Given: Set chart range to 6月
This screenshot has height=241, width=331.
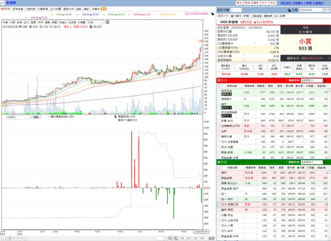Looking at the screenshot, I should pos(188,238).
